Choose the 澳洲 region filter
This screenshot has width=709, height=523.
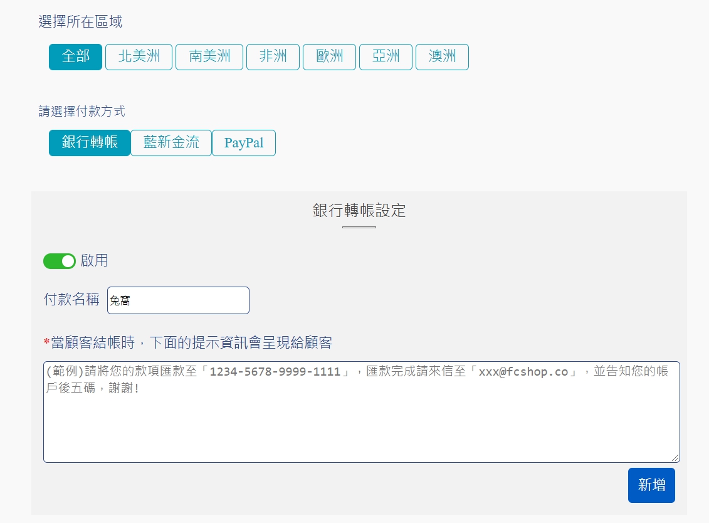(442, 57)
